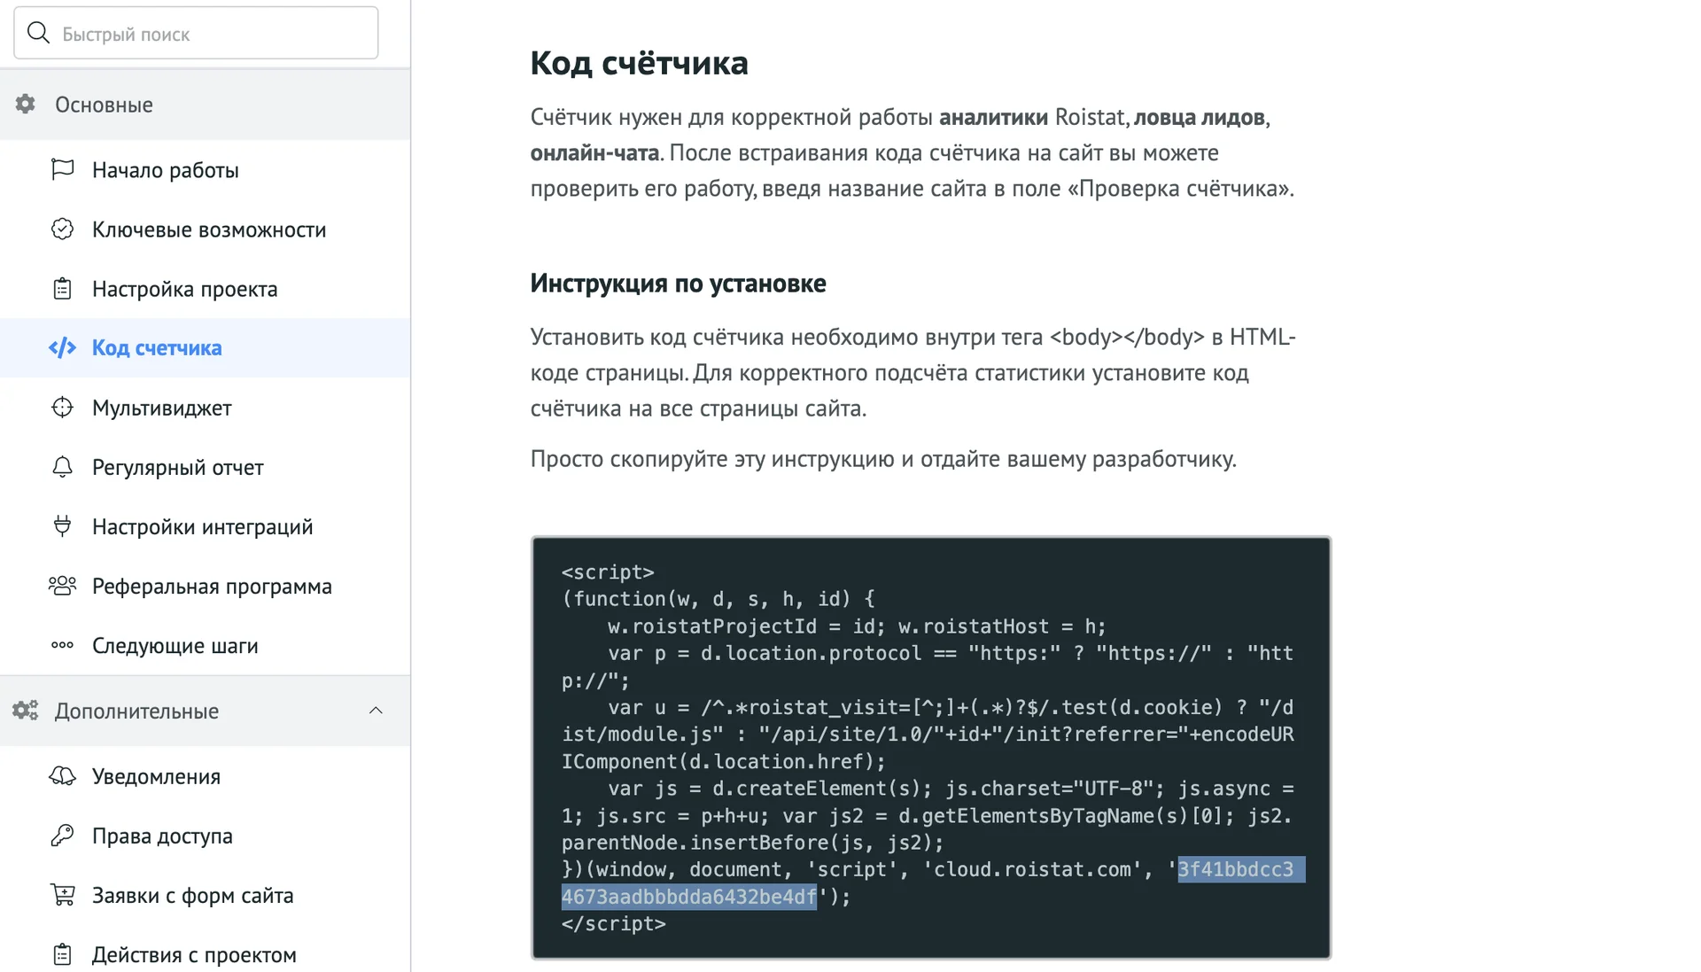Screen dimensions: 1701x972
Task: Click the Инструкция по установке heading
Action: 678,283
